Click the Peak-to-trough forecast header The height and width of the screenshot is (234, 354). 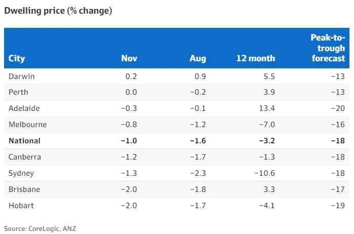pyautogui.click(x=328, y=48)
